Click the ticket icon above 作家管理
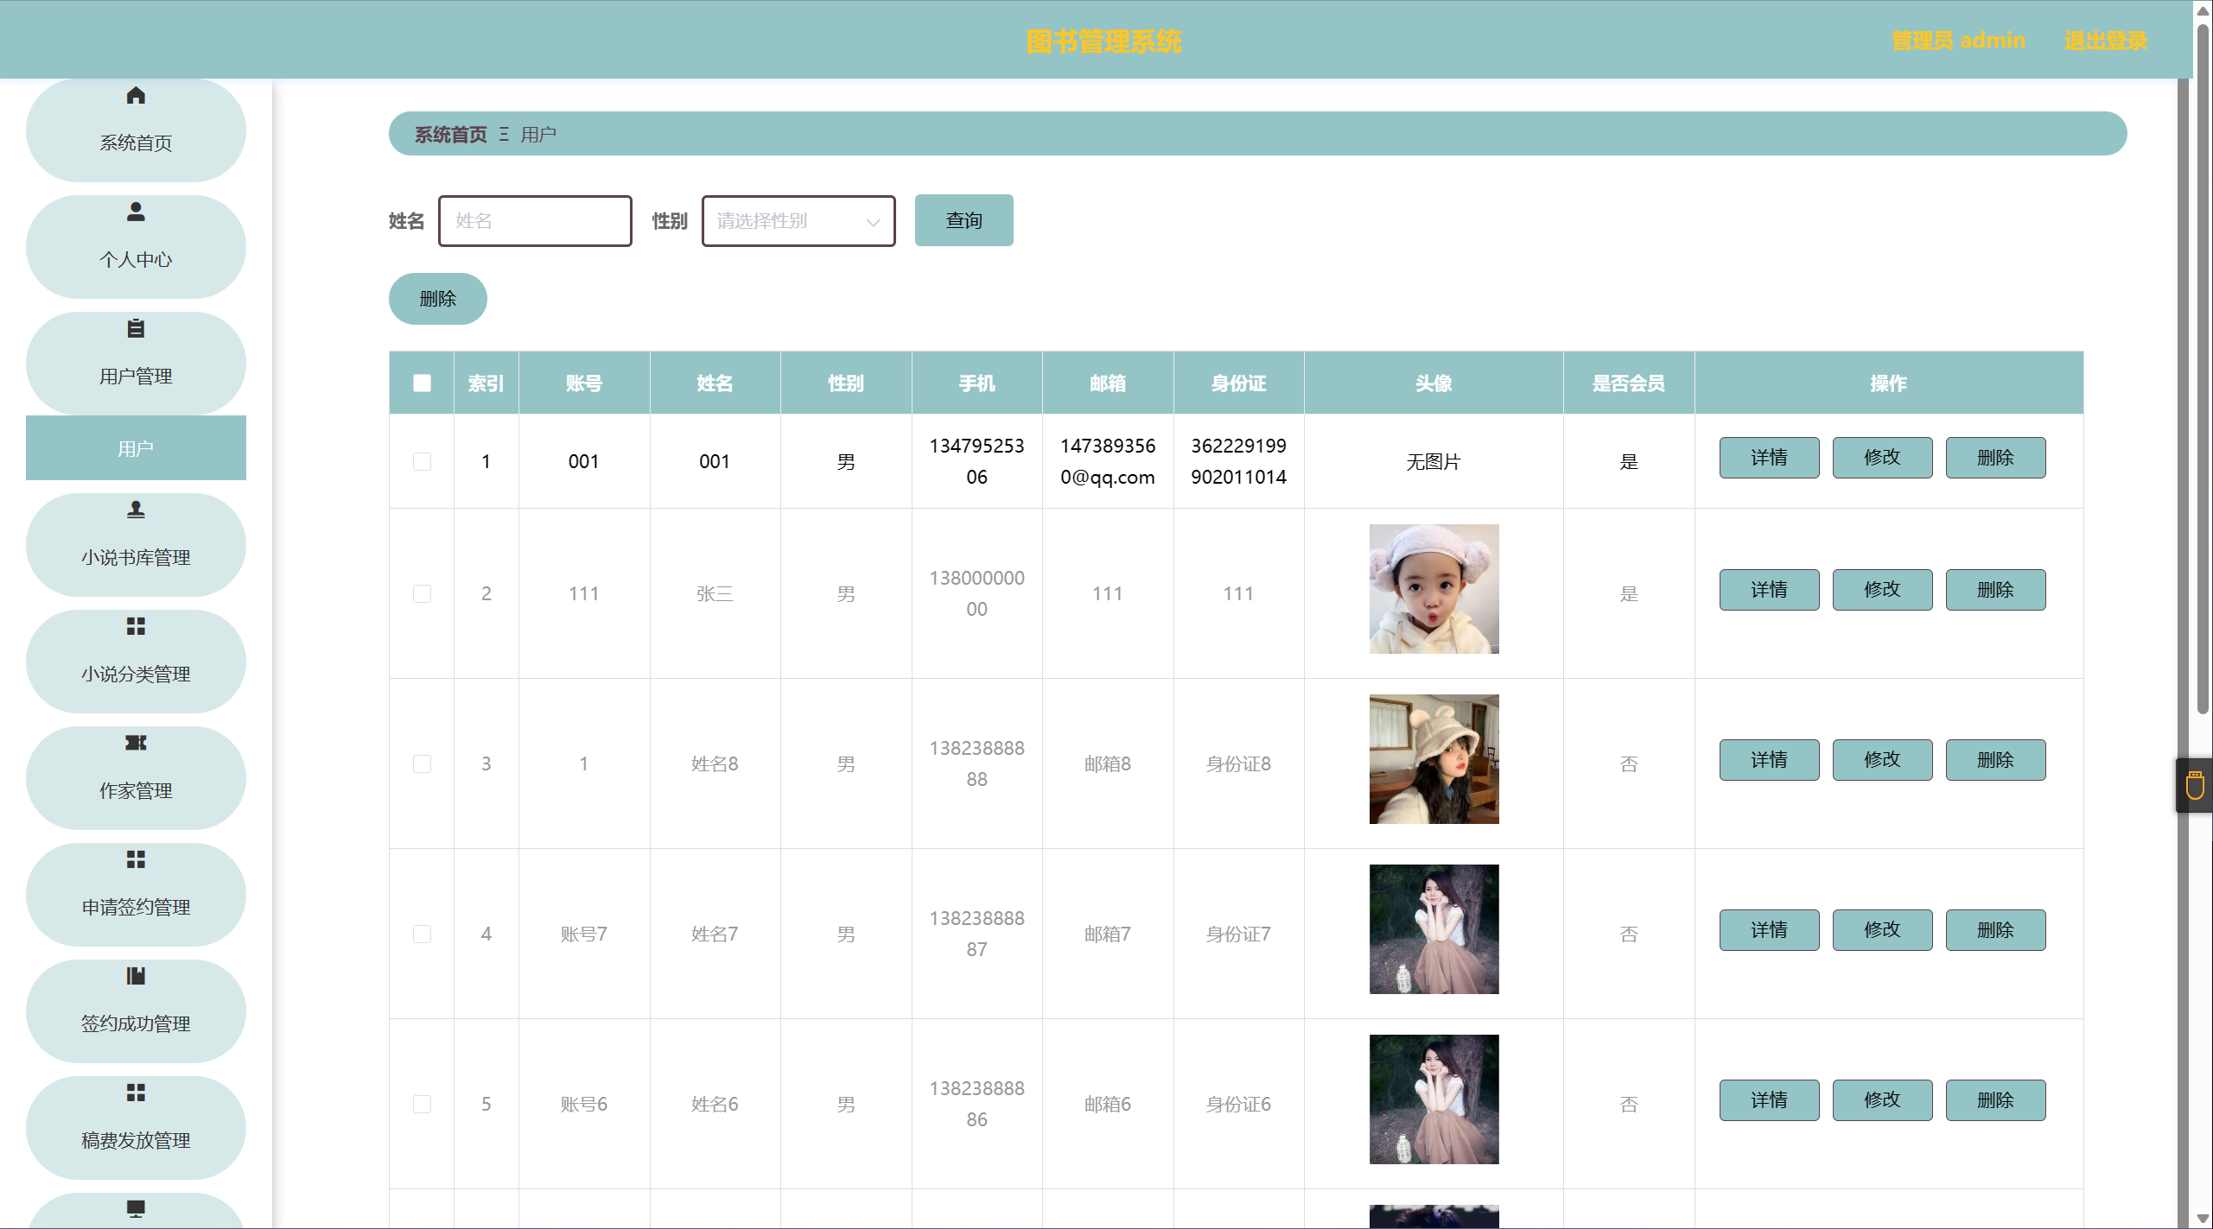This screenshot has width=2213, height=1229. [x=136, y=743]
